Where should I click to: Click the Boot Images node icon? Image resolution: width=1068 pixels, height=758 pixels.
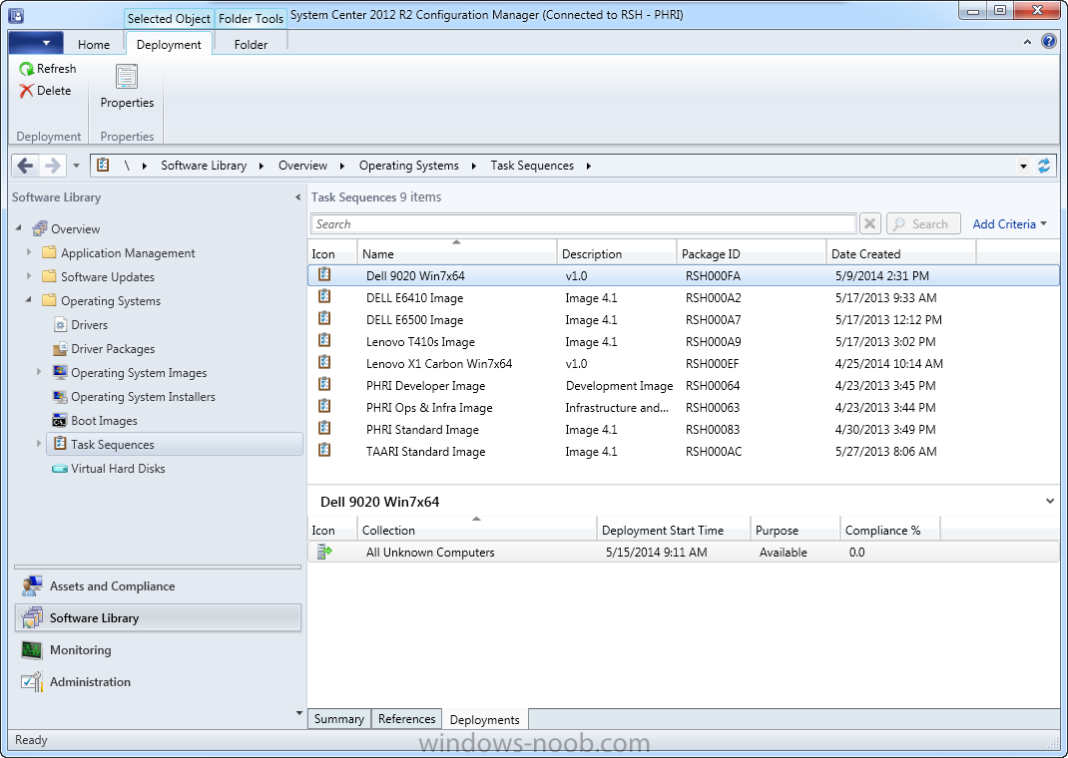(x=60, y=421)
